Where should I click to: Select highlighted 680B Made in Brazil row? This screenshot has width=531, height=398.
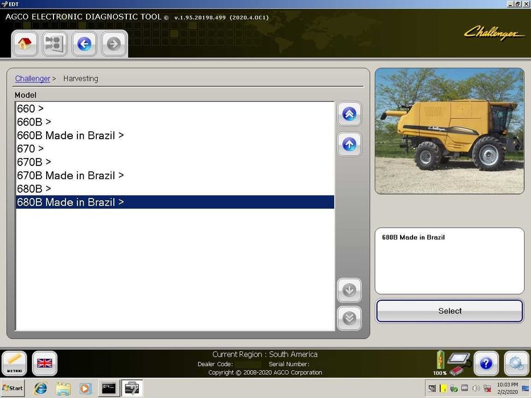pyautogui.click(x=175, y=202)
